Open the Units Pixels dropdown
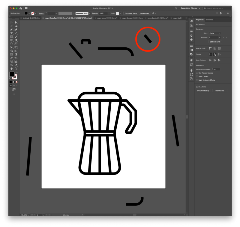 215,33
